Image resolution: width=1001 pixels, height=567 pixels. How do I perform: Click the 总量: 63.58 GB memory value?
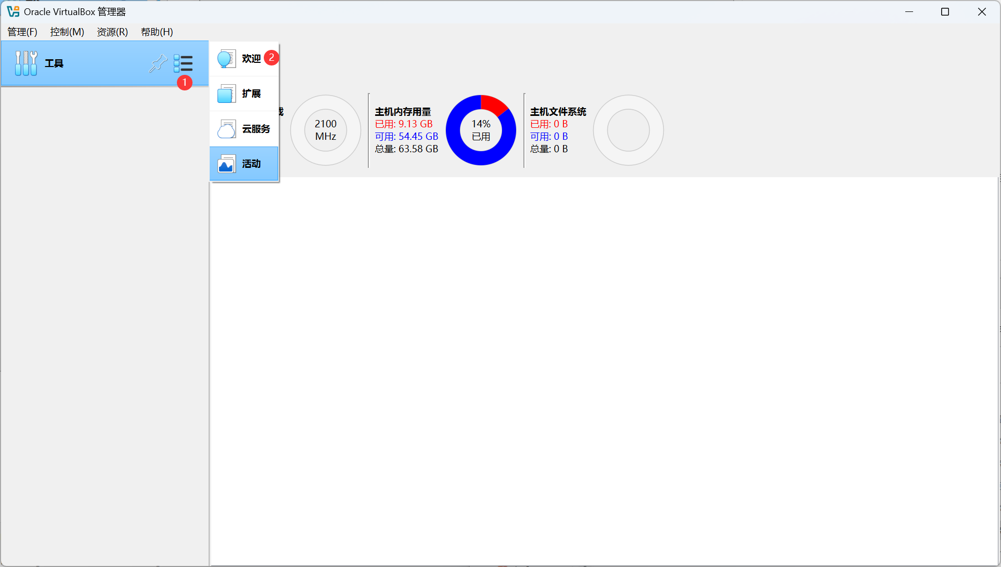point(406,149)
